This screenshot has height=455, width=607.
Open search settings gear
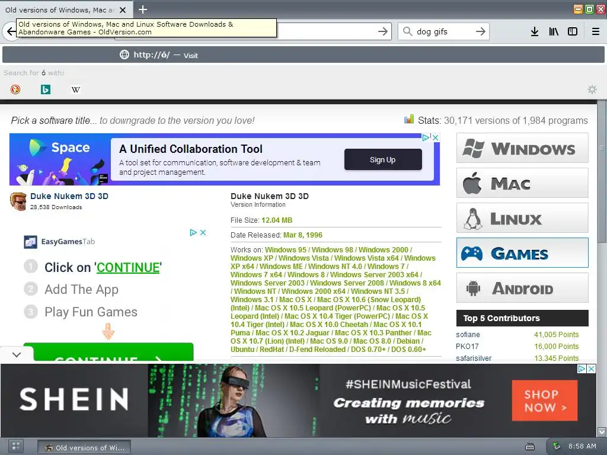(592, 90)
